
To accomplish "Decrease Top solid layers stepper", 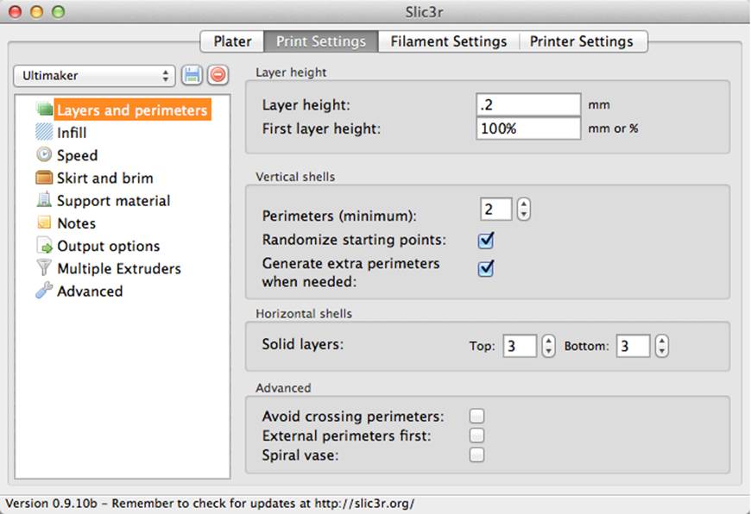I will click(x=548, y=351).
